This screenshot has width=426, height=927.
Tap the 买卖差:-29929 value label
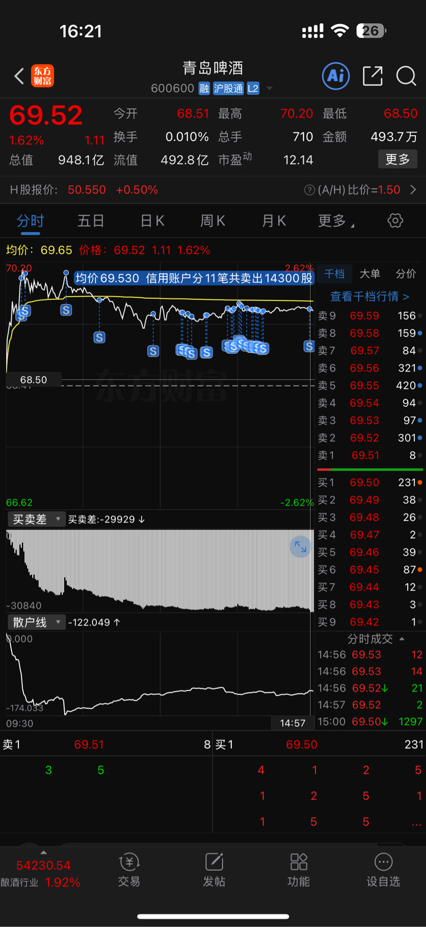click(x=106, y=519)
